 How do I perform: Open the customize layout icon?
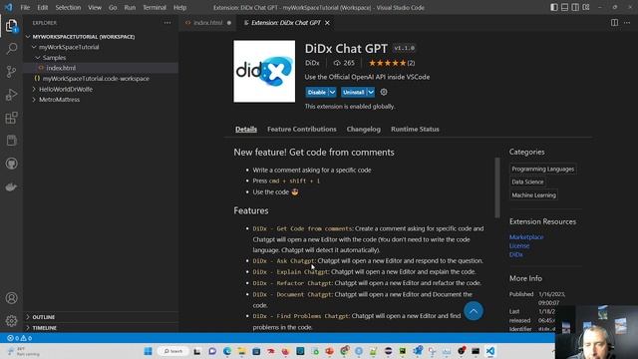pyautogui.click(x=586, y=7)
